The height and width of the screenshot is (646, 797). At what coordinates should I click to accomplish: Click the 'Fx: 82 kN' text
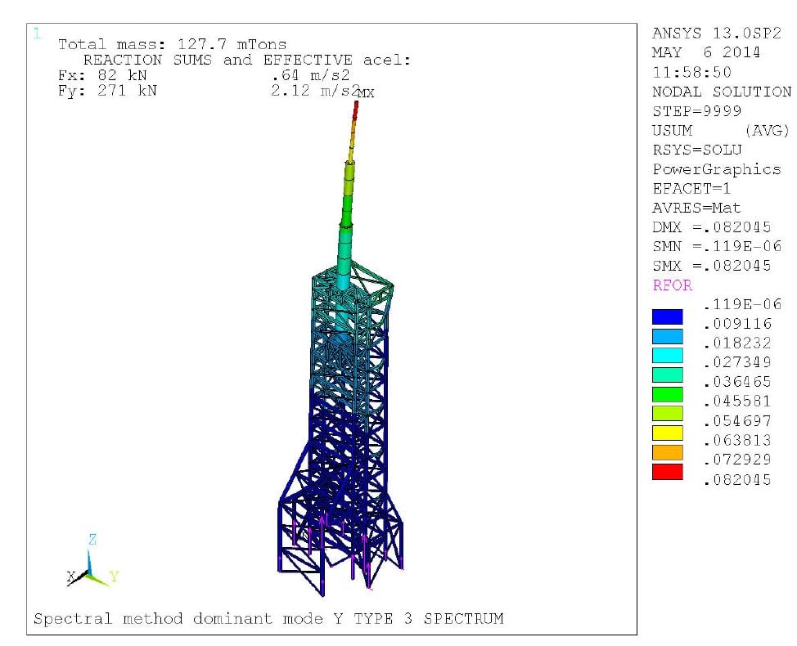(102, 76)
